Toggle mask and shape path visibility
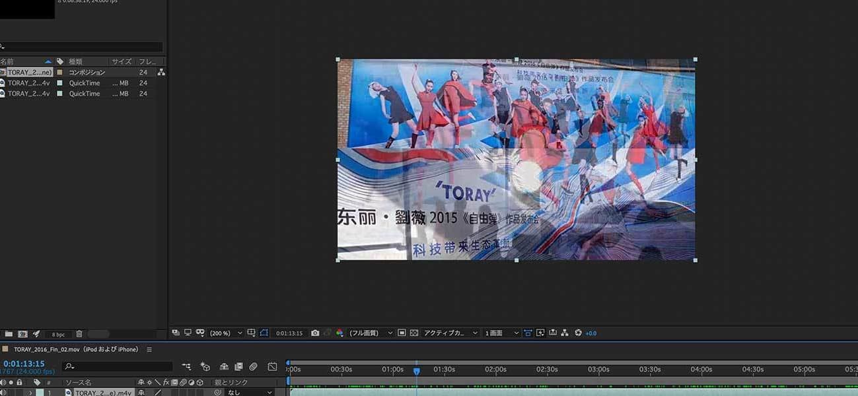 264,333
